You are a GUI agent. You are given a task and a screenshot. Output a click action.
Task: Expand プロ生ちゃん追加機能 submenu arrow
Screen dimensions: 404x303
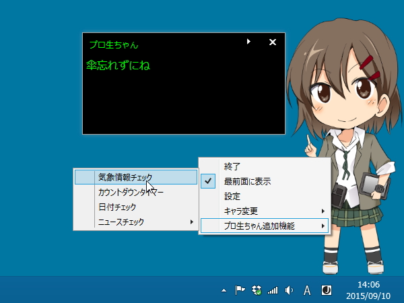pyautogui.click(x=323, y=226)
